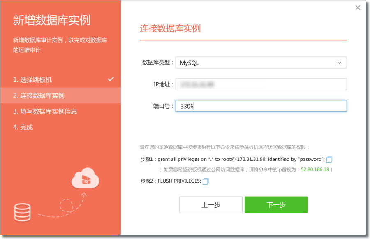Copy the step 2 FLUSH PRIVILEGES command
The height and width of the screenshot is (239, 370).
(206, 181)
